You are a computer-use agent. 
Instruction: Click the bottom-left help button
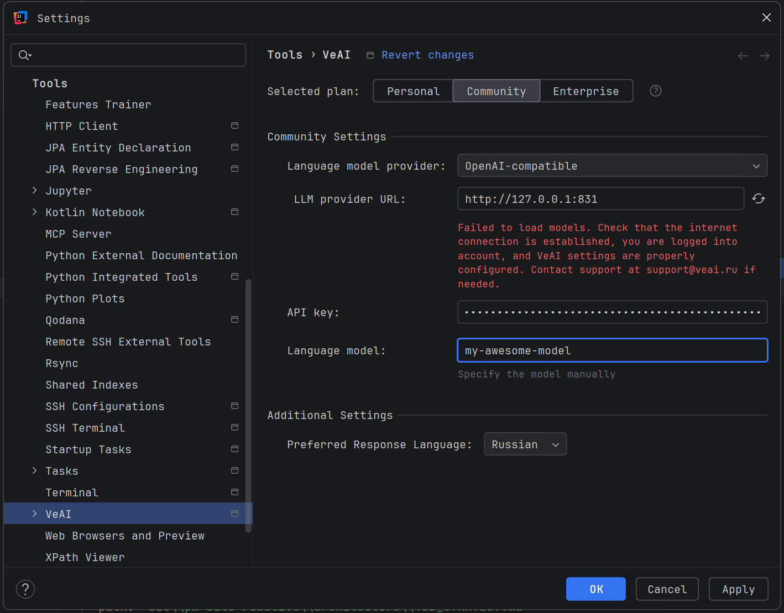pyautogui.click(x=25, y=589)
